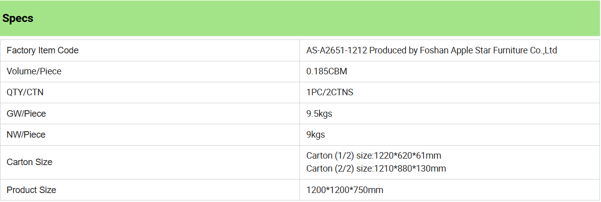Screen dimensions: 601x202
Task: Click the 9.5kgs gross weight value
Action: coord(319,114)
